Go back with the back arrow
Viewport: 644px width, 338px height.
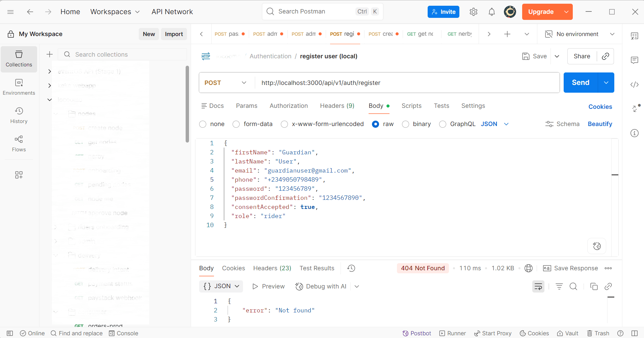coord(30,12)
